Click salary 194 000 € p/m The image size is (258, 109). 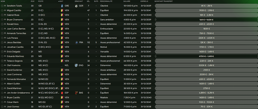(x=131, y=10)
